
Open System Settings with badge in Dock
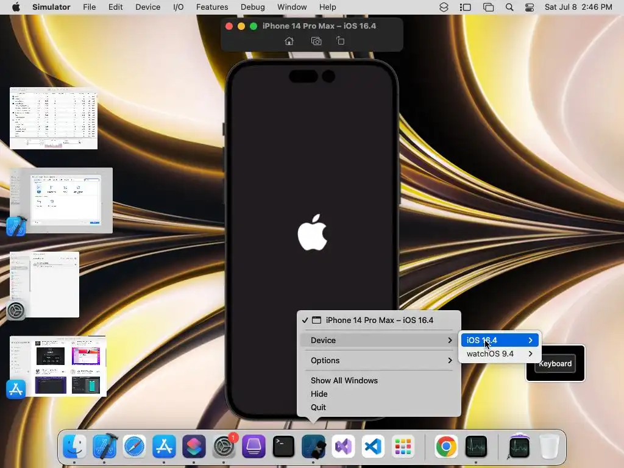point(224,447)
